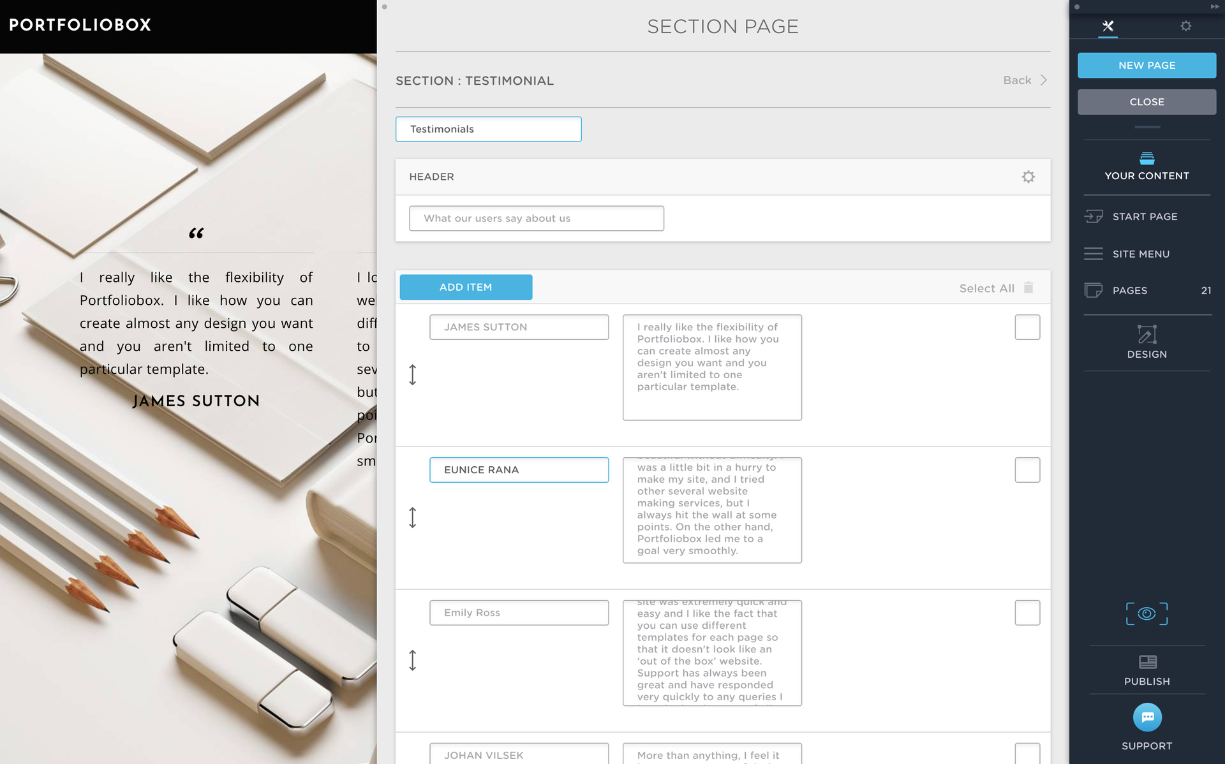
Task: Click reorder handle for EUNICE RANA item
Action: click(412, 518)
